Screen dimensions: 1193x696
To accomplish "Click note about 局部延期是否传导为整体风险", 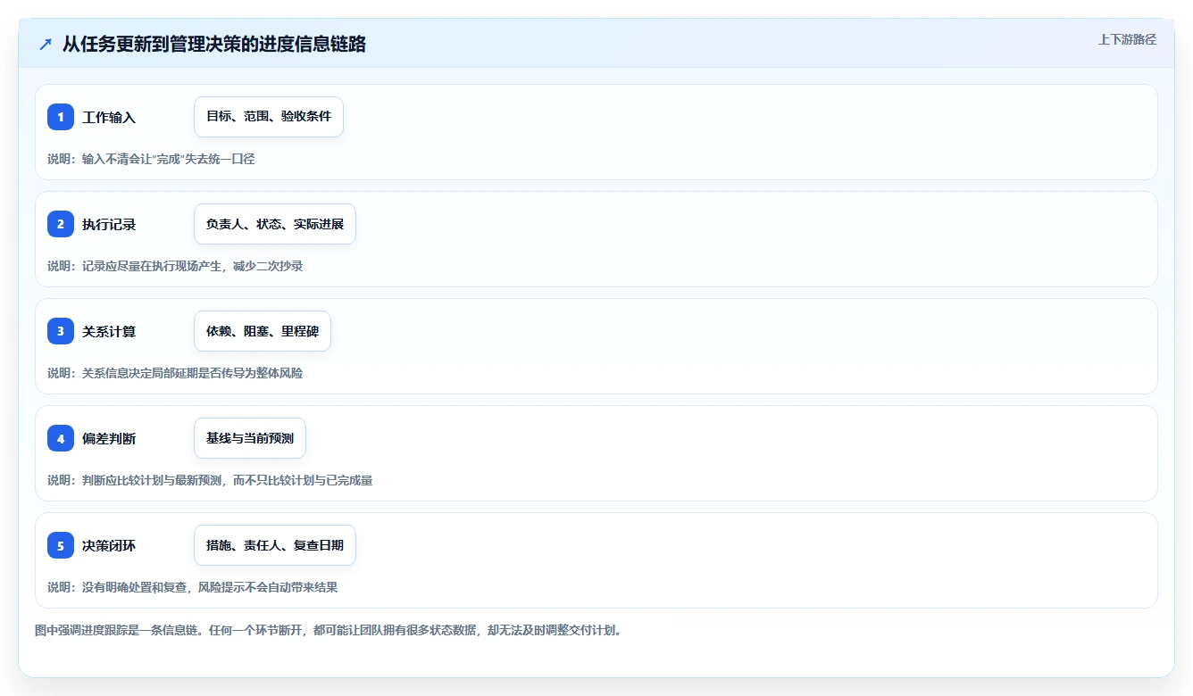I will click(x=175, y=373).
